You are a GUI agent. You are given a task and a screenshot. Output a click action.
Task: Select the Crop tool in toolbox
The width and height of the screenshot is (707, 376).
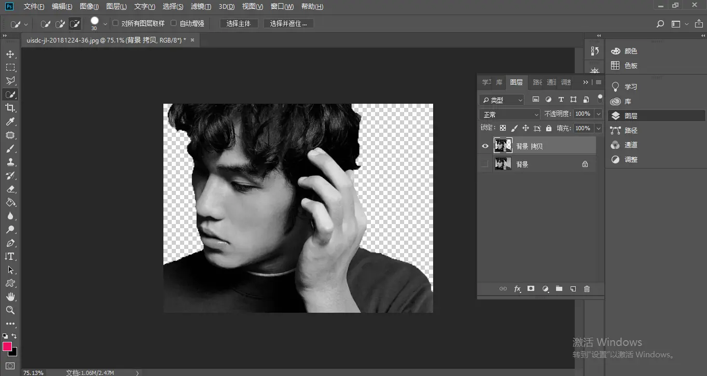(x=10, y=108)
